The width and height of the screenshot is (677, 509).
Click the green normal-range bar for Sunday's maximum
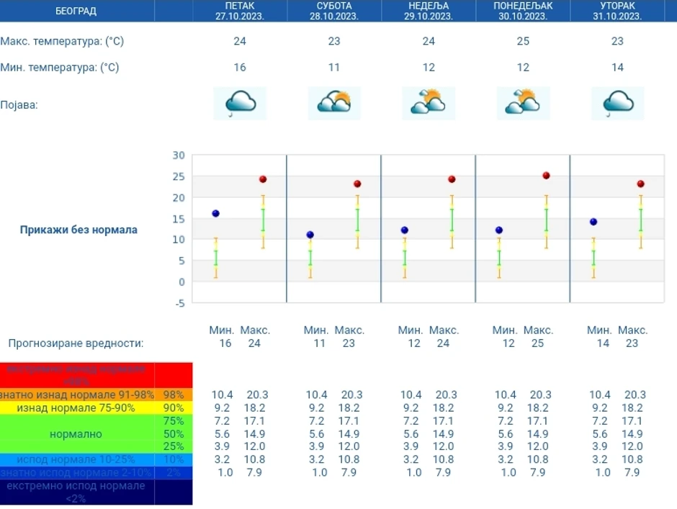coord(452,220)
